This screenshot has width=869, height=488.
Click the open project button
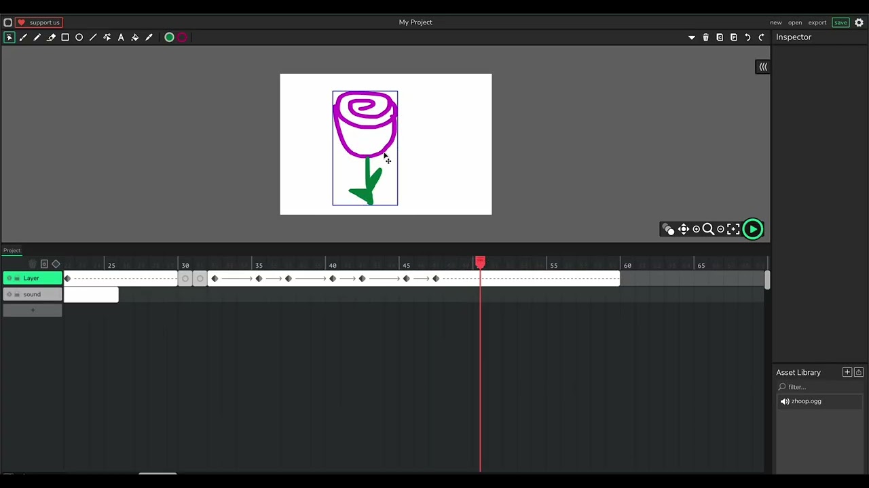tap(795, 22)
